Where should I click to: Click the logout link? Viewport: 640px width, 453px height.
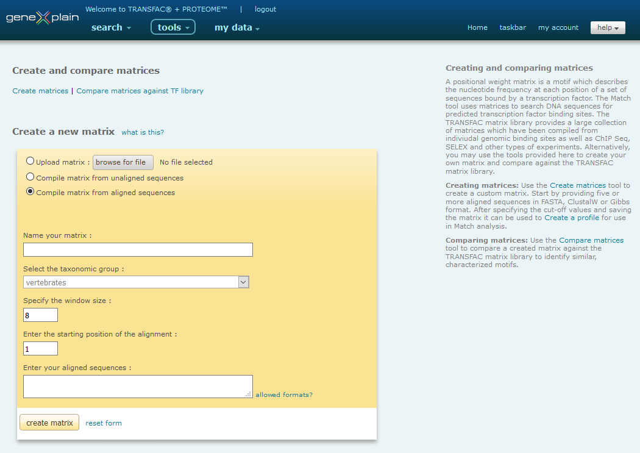coord(265,9)
